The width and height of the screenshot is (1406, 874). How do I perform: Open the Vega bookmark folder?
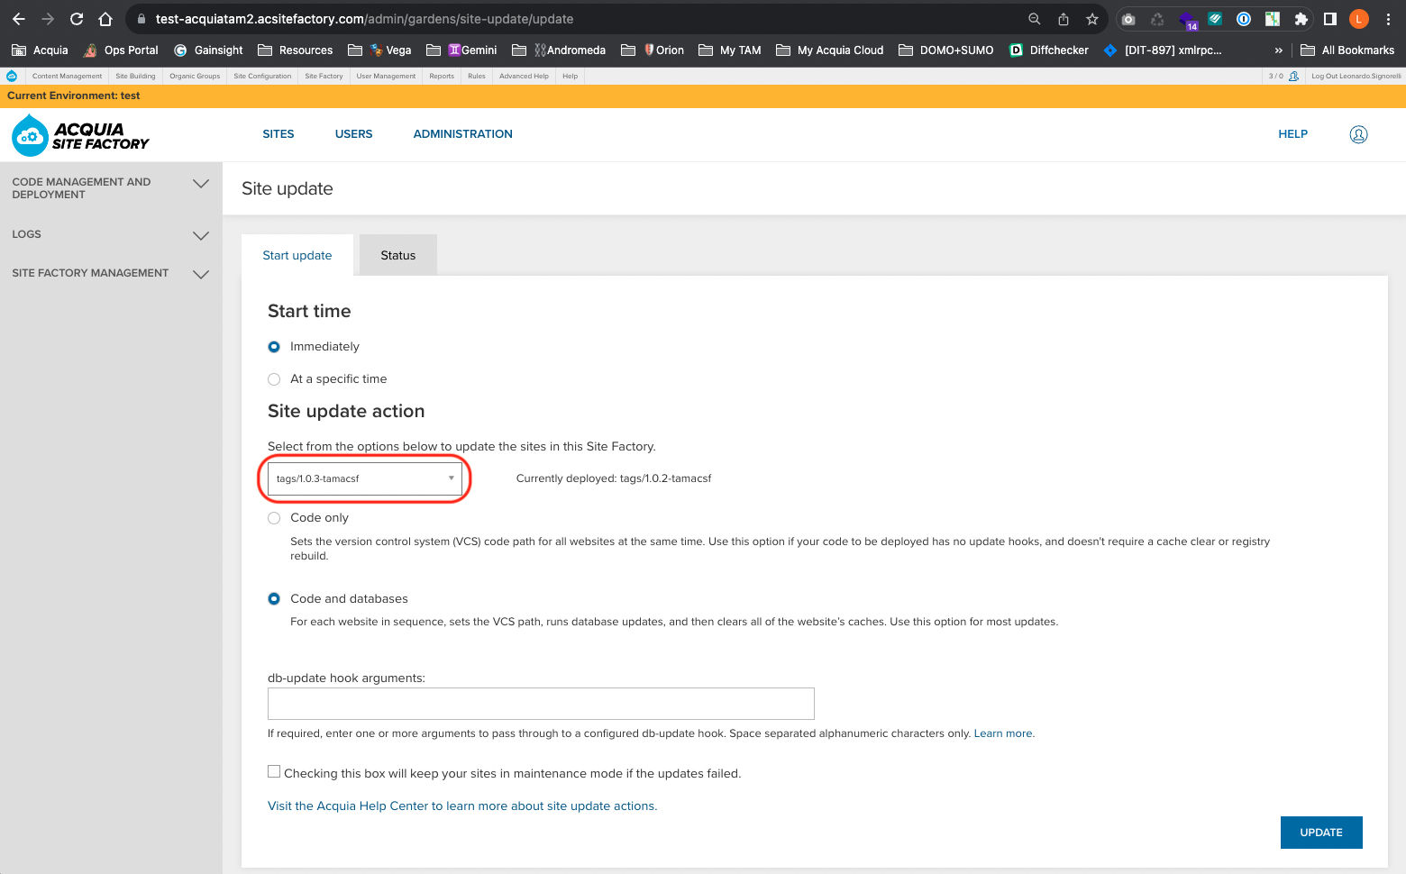379,50
